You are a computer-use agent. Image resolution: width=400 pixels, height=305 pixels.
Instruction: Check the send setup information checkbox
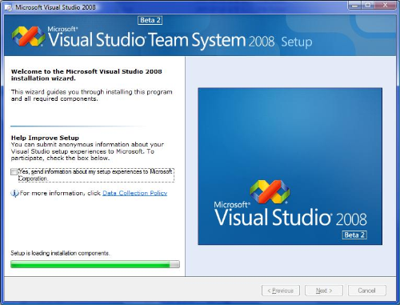[x=14, y=172]
